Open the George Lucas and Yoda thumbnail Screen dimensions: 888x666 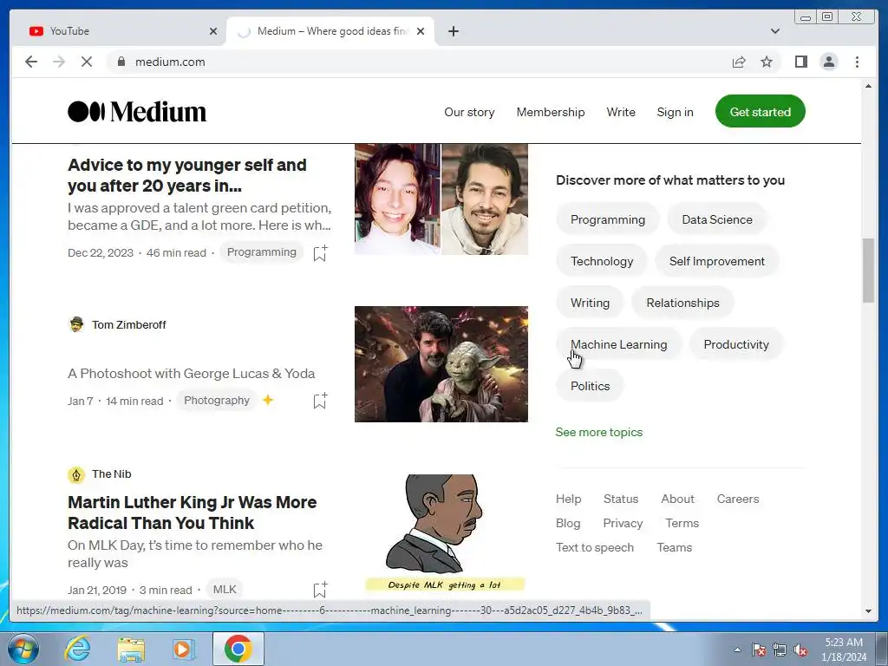pyautogui.click(x=441, y=364)
